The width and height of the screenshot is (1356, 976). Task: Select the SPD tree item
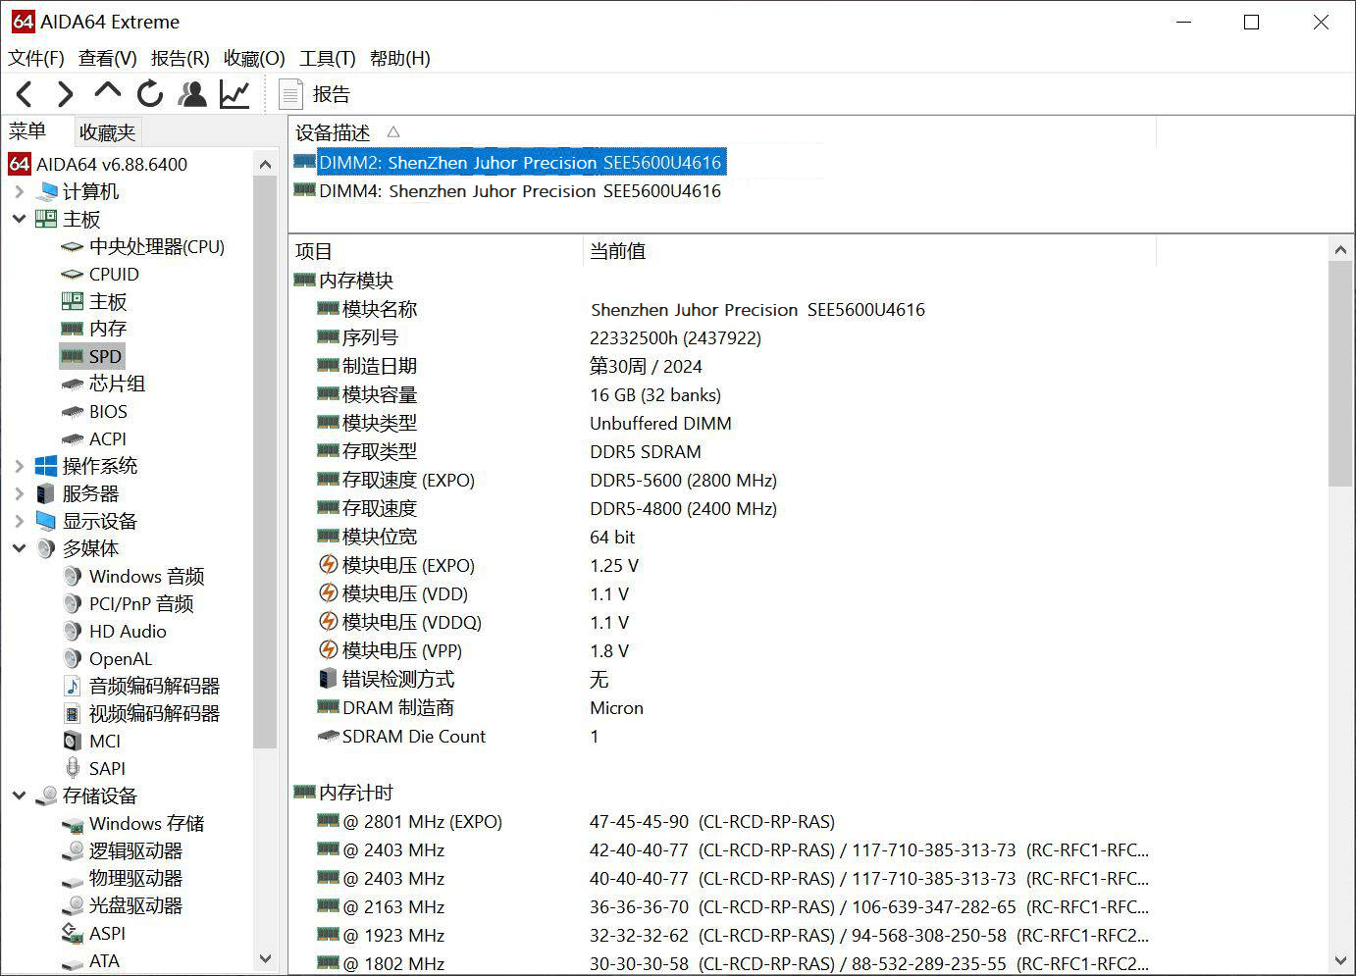pos(92,356)
